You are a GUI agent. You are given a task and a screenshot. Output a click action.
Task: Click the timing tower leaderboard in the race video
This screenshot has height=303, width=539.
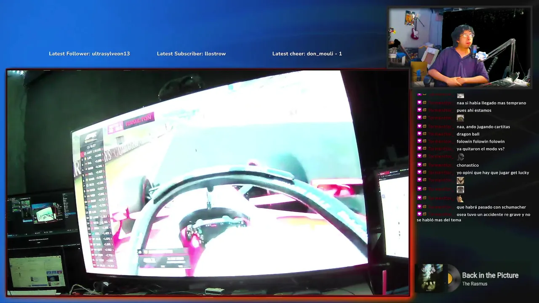click(x=99, y=200)
